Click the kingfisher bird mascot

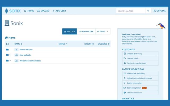pos(161,25)
